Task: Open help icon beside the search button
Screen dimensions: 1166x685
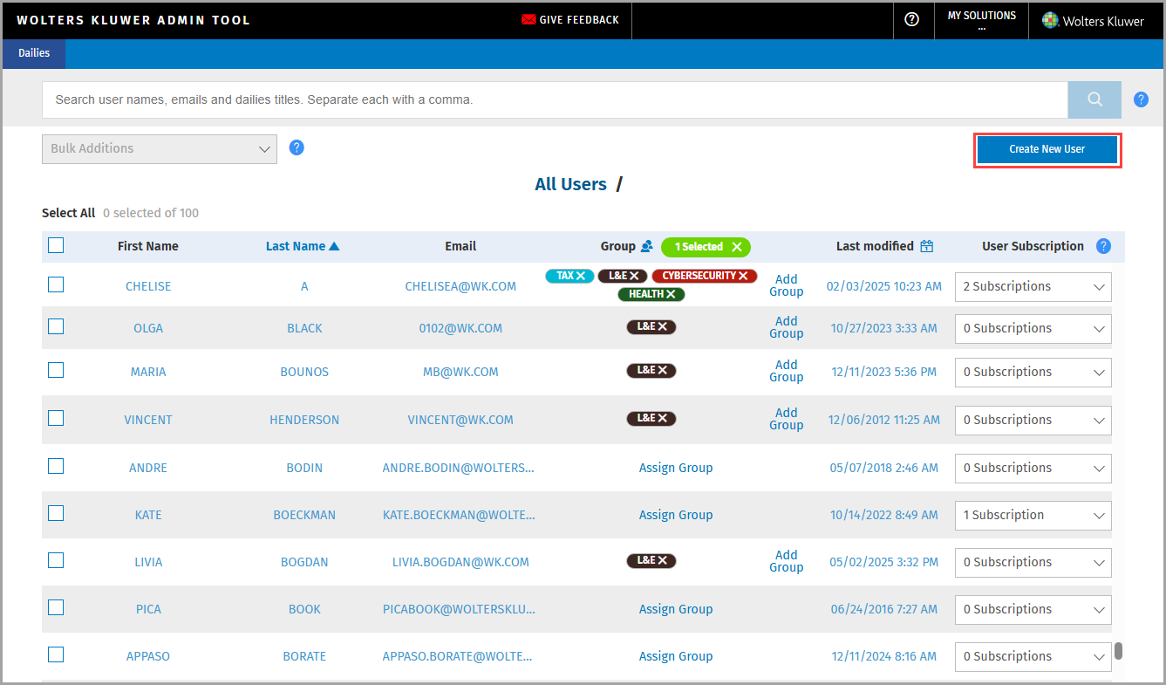Action: coord(1141,99)
